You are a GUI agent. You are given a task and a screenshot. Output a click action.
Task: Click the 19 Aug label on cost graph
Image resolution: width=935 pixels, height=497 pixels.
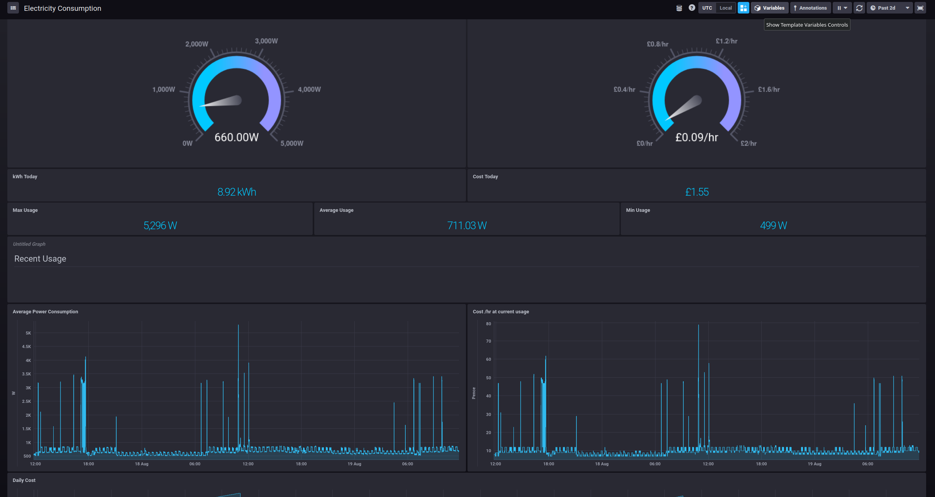pyautogui.click(x=815, y=464)
